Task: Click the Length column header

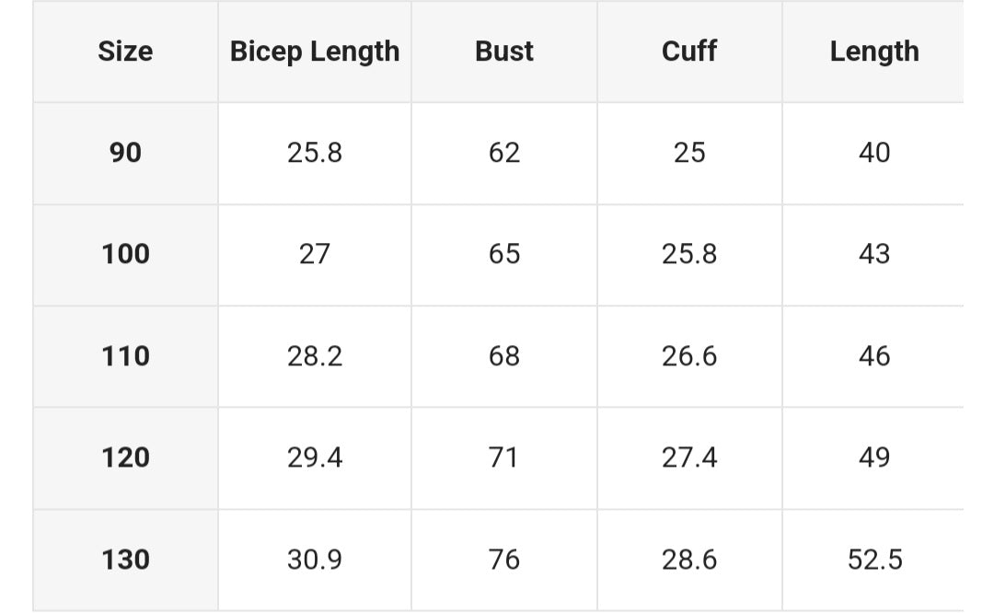Action: [874, 52]
